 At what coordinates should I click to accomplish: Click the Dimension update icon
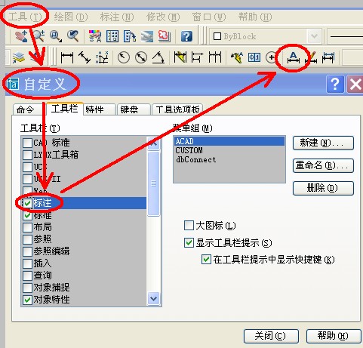coord(328,57)
